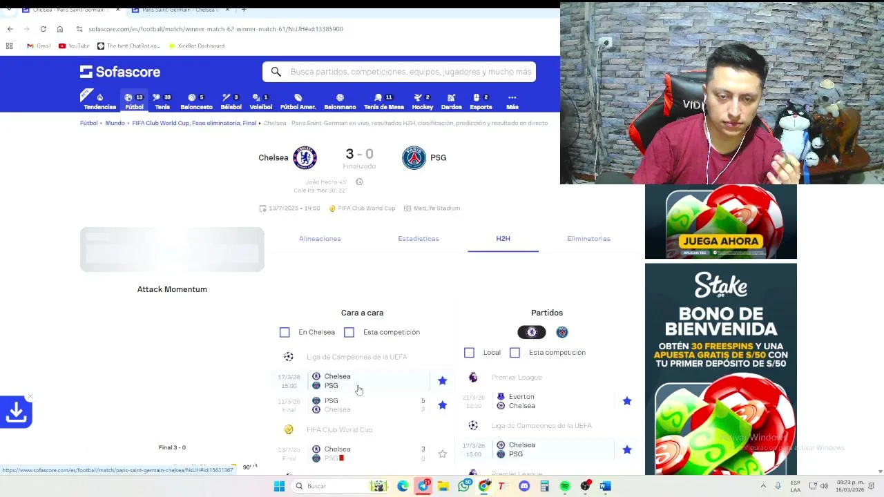Open the Dardos sport section

pyautogui.click(x=451, y=101)
